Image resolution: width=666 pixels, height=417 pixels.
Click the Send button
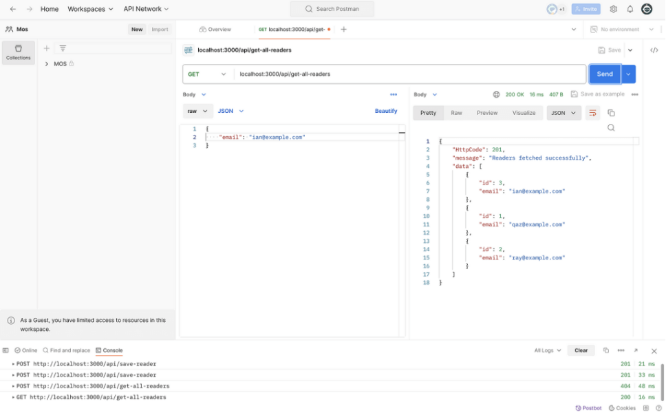coord(605,74)
